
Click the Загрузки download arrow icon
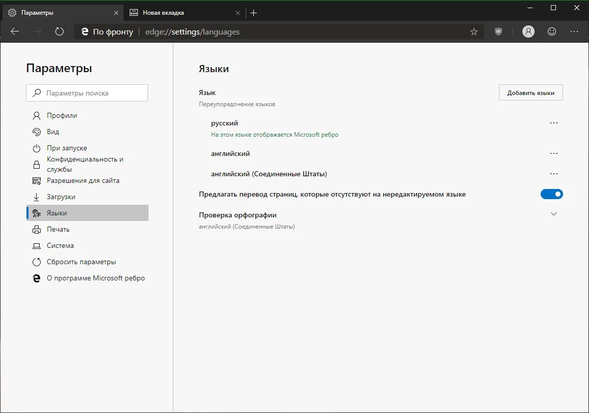[37, 197]
